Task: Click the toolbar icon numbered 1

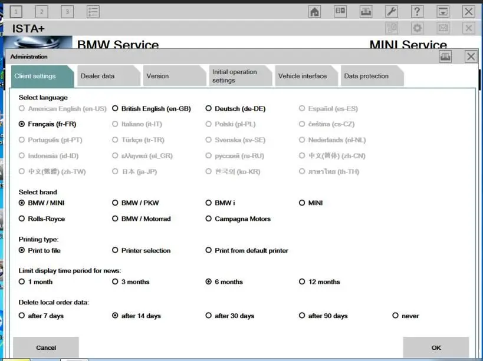Action: tap(16, 12)
